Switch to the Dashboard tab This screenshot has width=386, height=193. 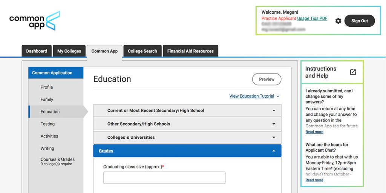pos(37,51)
